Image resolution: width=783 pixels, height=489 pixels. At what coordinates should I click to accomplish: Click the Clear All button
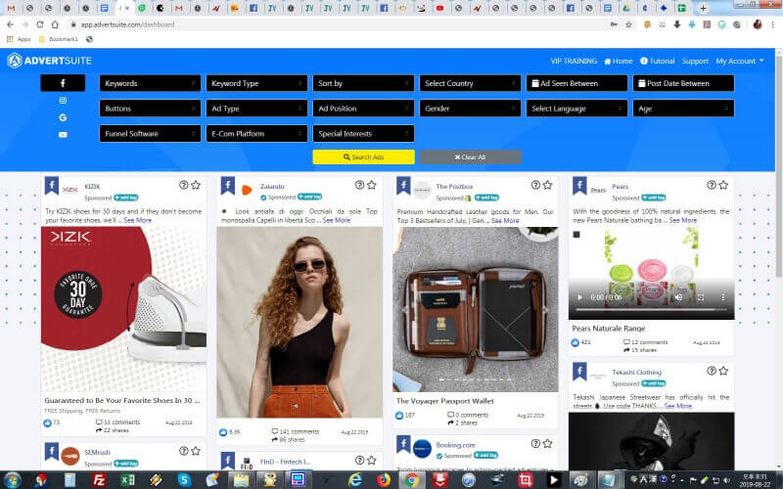470,157
